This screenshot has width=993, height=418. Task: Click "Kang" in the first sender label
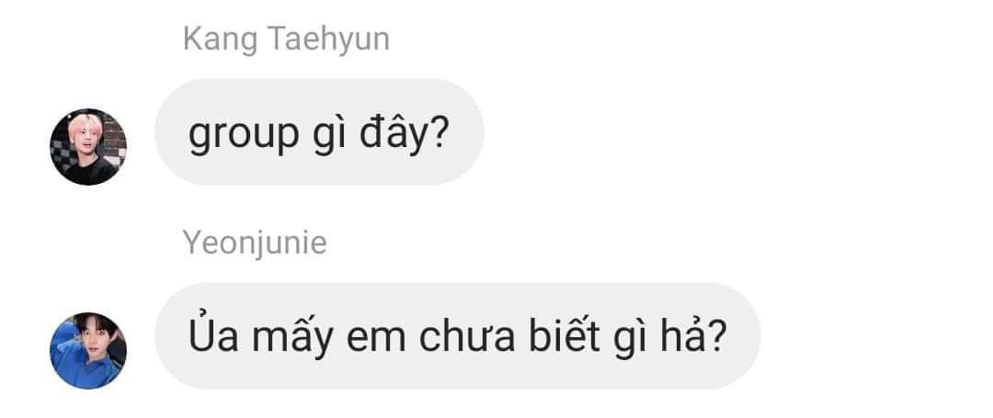pyautogui.click(x=221, y=41)
